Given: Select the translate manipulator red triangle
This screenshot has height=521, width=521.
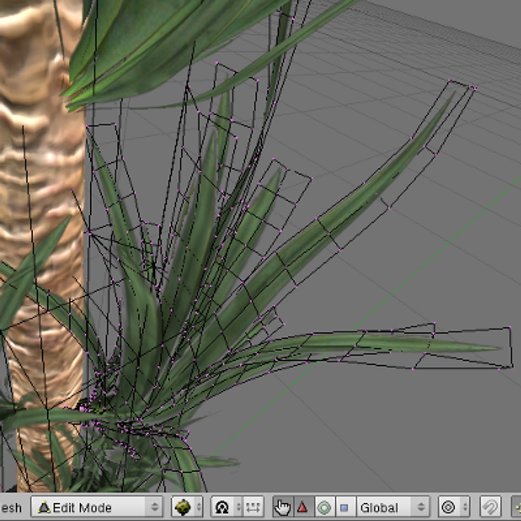Looking at the screenshot, I should click(303, 507).
